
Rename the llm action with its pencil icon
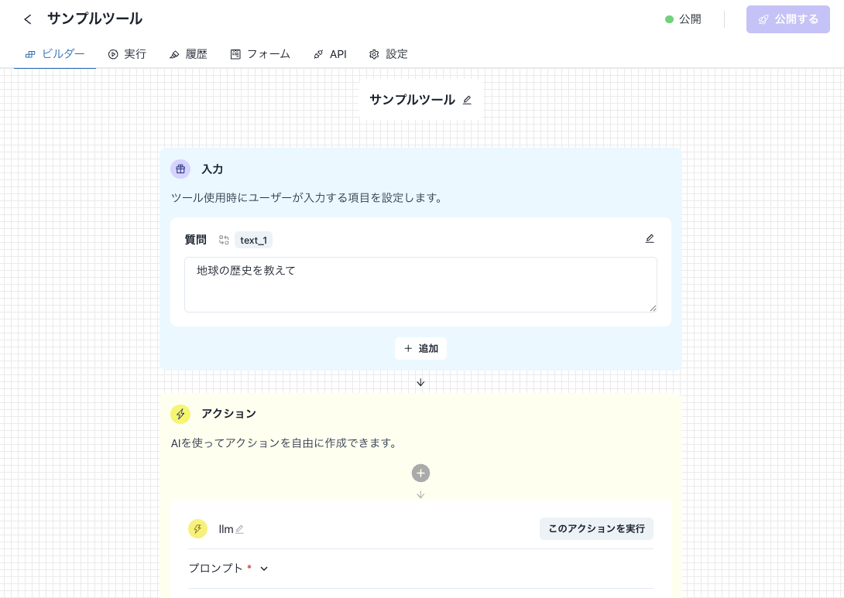tap(240, 529)
